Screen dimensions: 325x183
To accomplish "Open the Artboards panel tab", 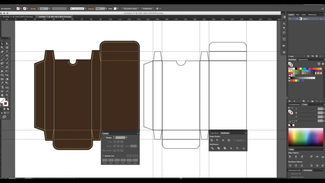I will [x=312, y=15].
